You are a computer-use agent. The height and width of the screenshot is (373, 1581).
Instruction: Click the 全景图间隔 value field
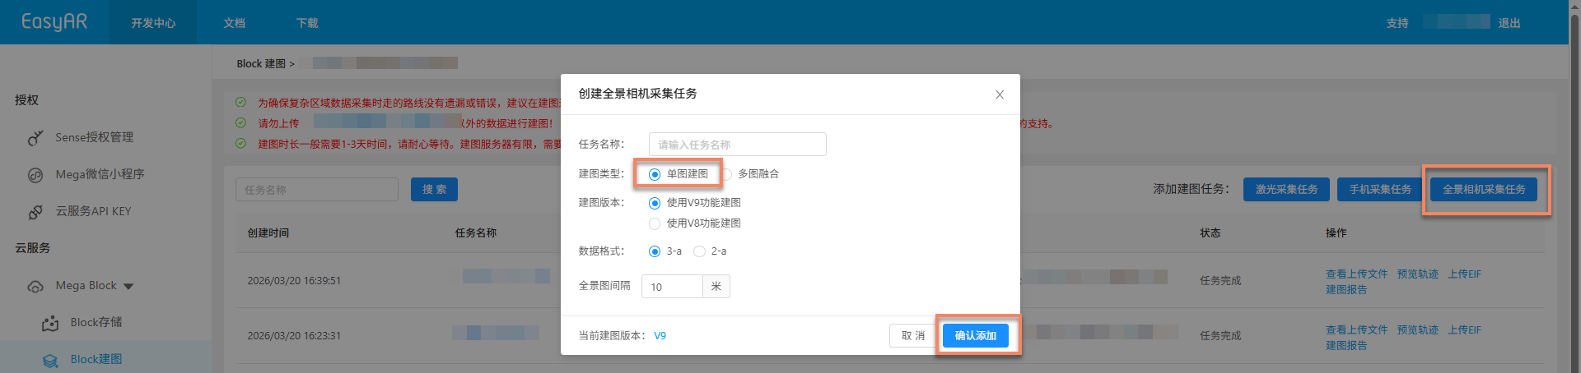coord(672,287)
